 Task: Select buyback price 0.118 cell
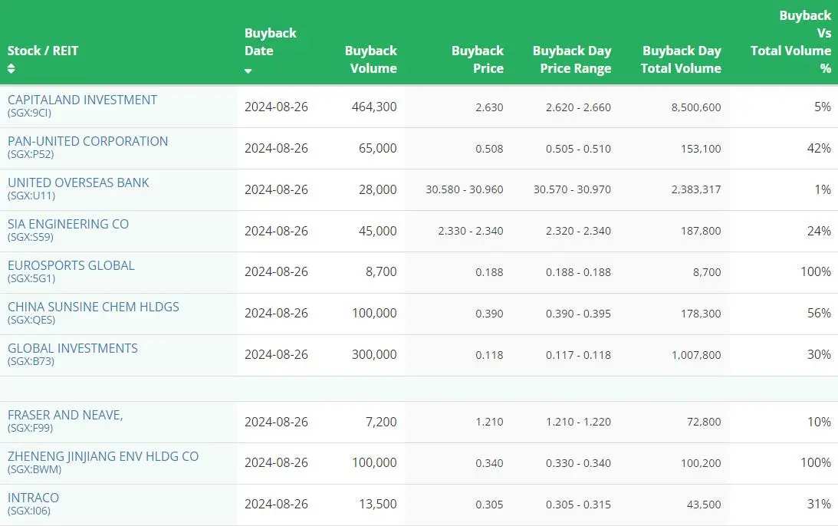(x=490, y=355)
